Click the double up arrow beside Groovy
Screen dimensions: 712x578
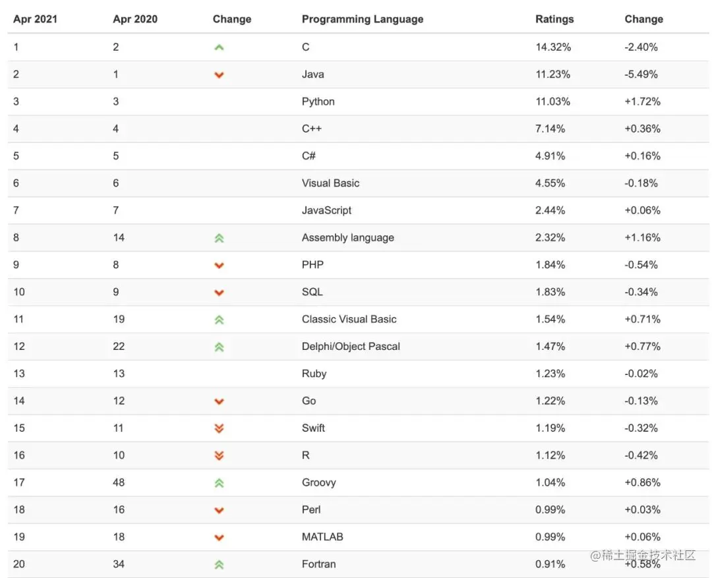(x=219, y=482)
